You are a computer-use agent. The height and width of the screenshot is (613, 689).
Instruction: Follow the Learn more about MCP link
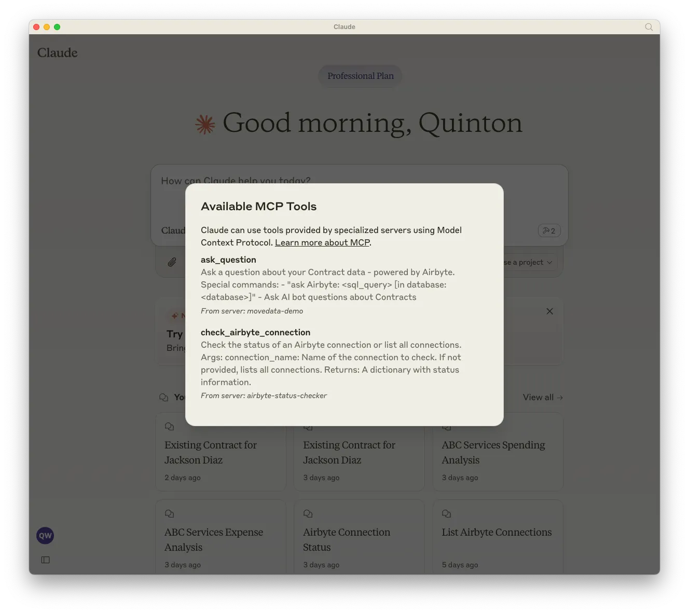pyautogui.click(x=322, y=243)
